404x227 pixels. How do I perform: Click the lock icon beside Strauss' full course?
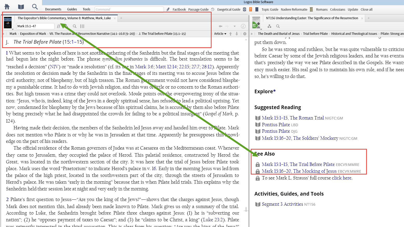pos(257,178)
